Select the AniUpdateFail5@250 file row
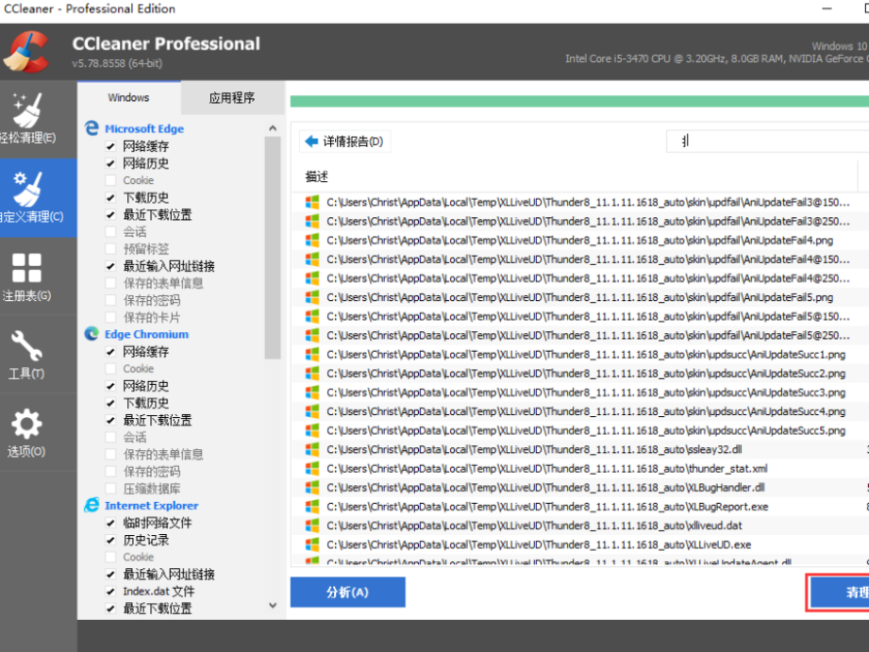 click(579, 335)
